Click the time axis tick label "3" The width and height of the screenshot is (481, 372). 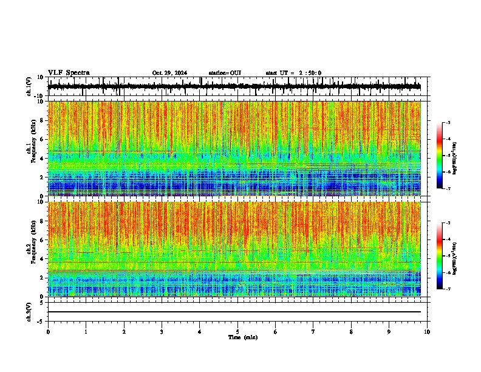[162, 332]
